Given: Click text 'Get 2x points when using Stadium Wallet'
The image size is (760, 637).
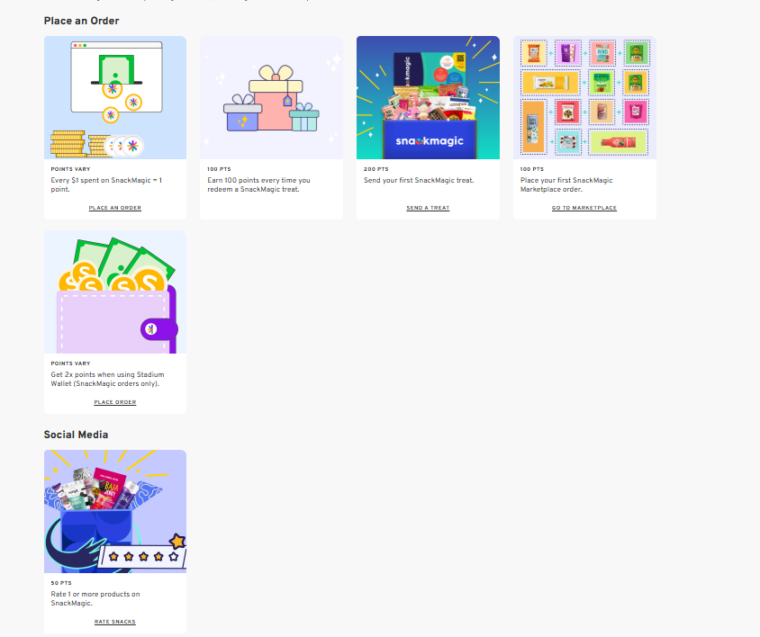Looking at the screenshot, I should click(x=107, y=379).
